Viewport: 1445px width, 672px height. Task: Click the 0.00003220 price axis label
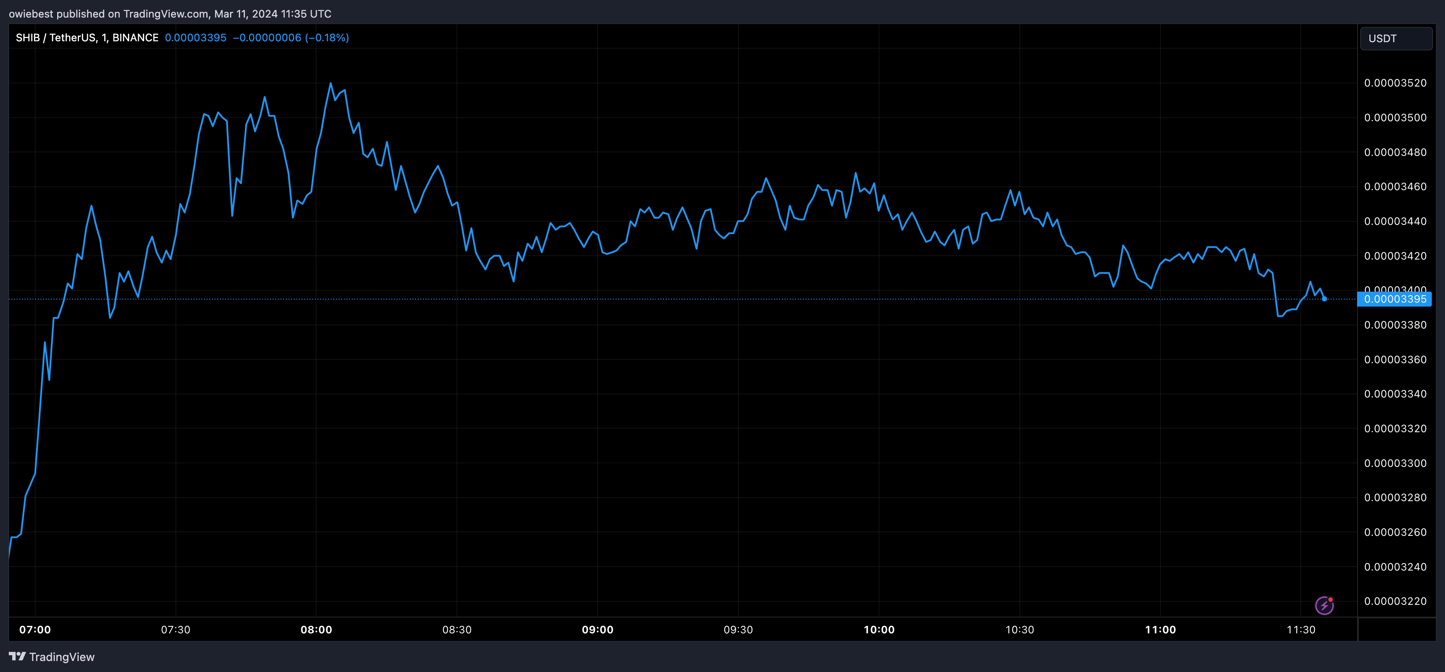(1395, 601)
